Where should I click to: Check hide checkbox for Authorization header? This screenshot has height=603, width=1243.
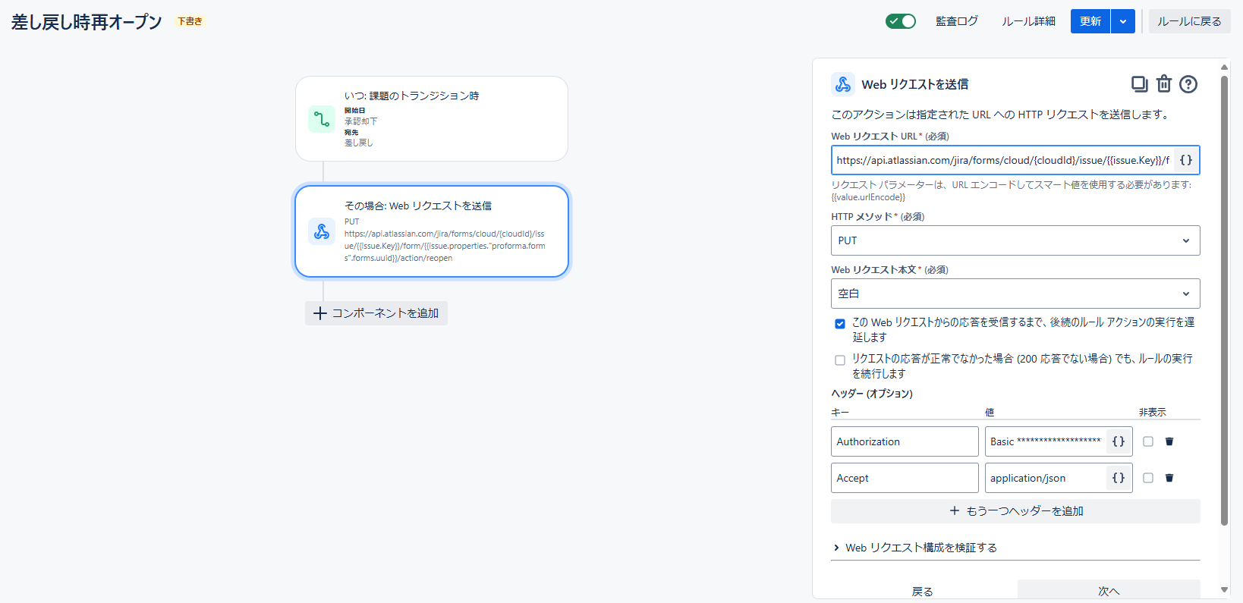click(x=1148, y=441)
